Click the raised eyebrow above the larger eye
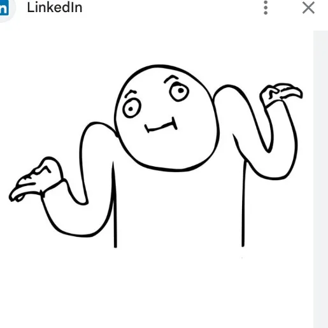328x328 pixels. (x=171, y=78)
